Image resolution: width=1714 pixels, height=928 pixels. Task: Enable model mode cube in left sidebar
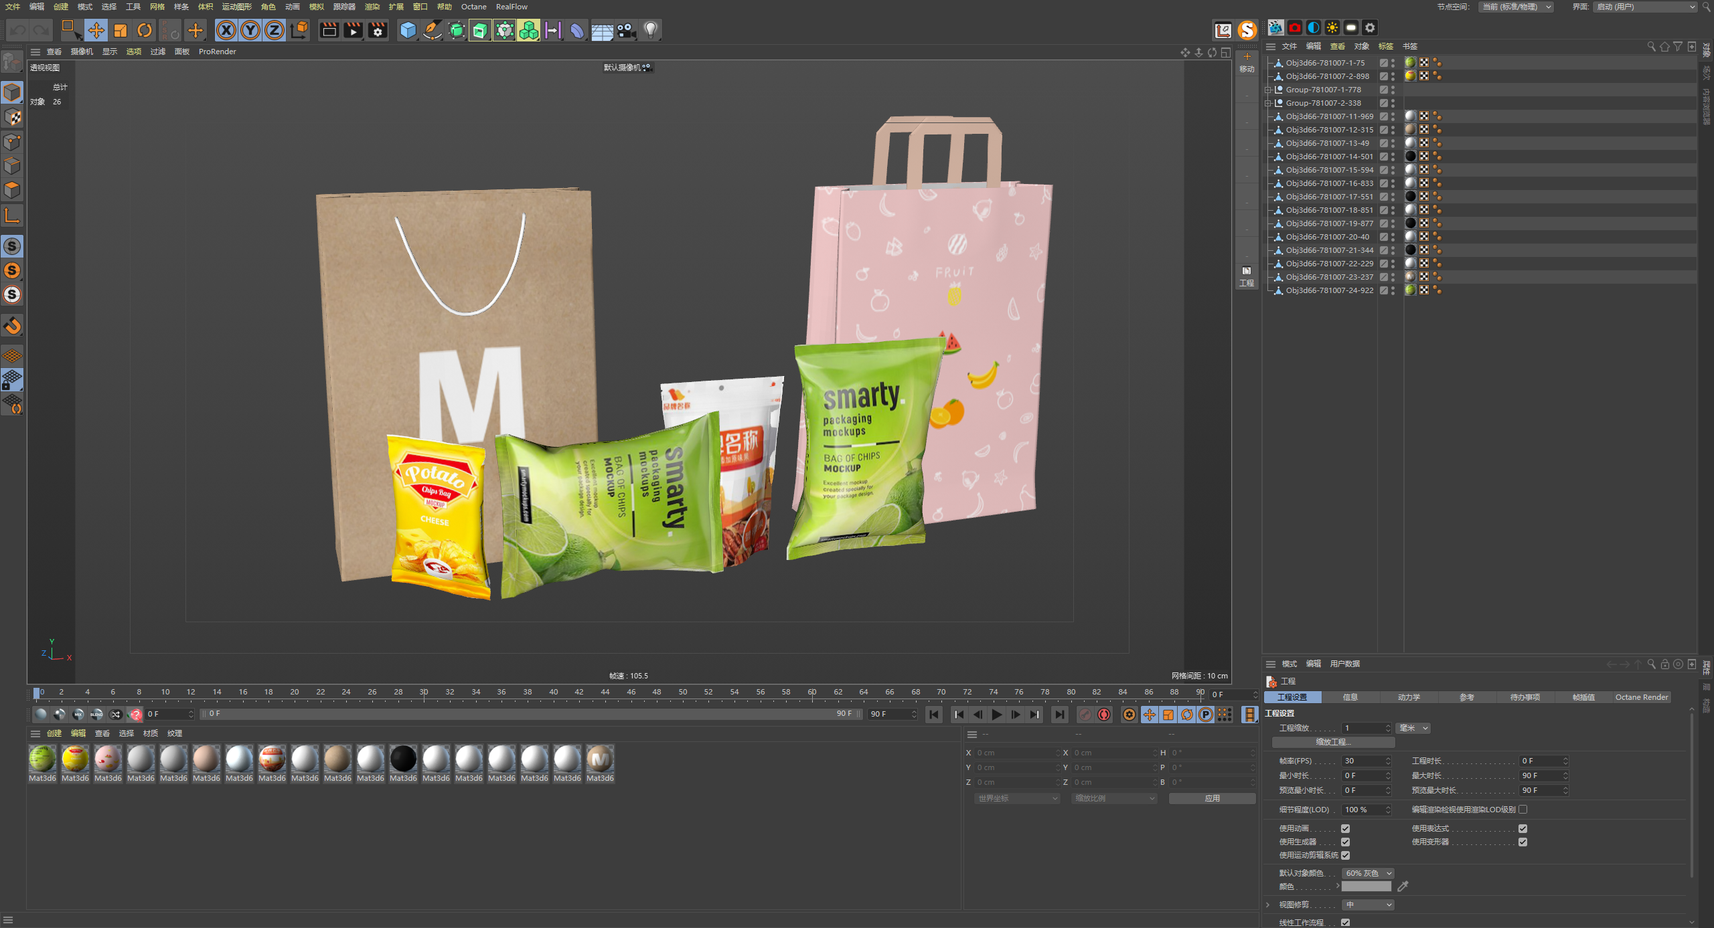pos(12,92)
